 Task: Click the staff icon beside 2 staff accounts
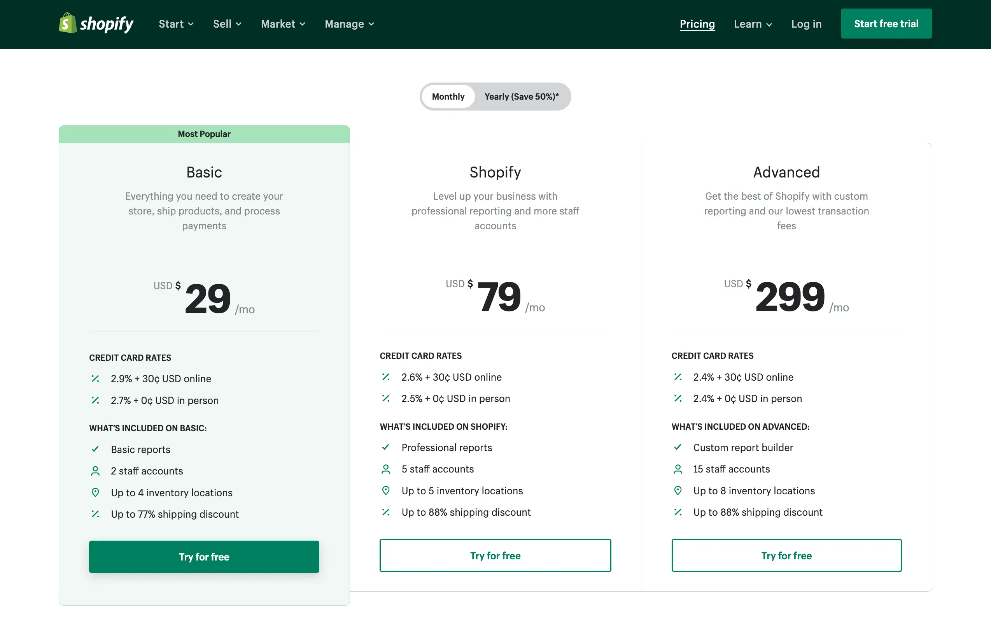coord(95,471)
